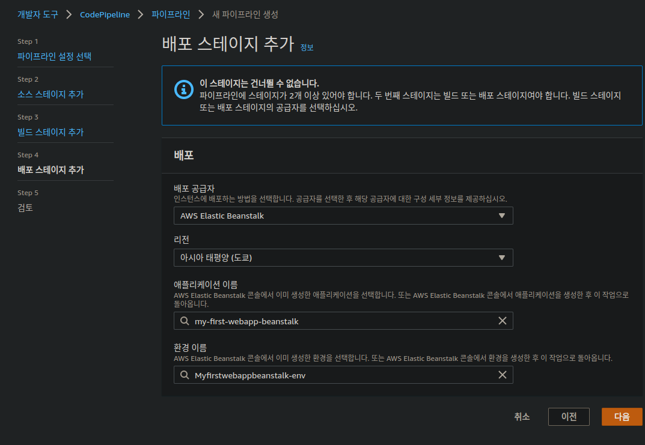Click the info circle icon in notice

click(184, 89)
